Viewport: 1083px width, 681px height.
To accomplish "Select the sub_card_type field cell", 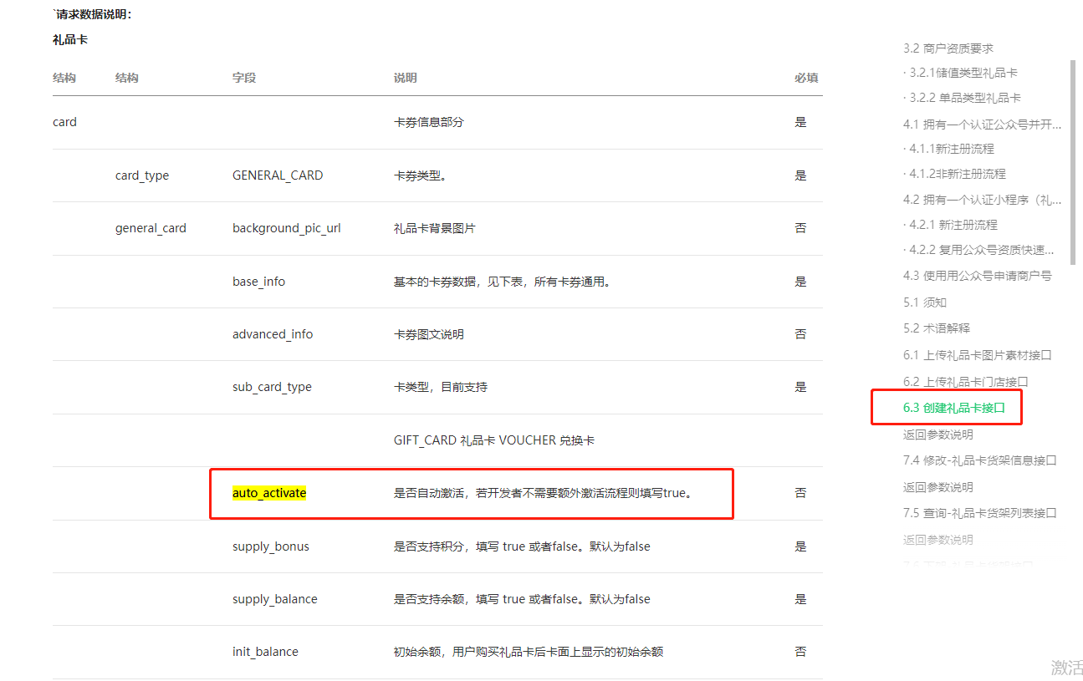I will 272,387.
